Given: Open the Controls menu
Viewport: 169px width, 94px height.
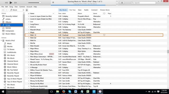Looking at the screenshot, I should pyautogui.click(x=22, y=7).
